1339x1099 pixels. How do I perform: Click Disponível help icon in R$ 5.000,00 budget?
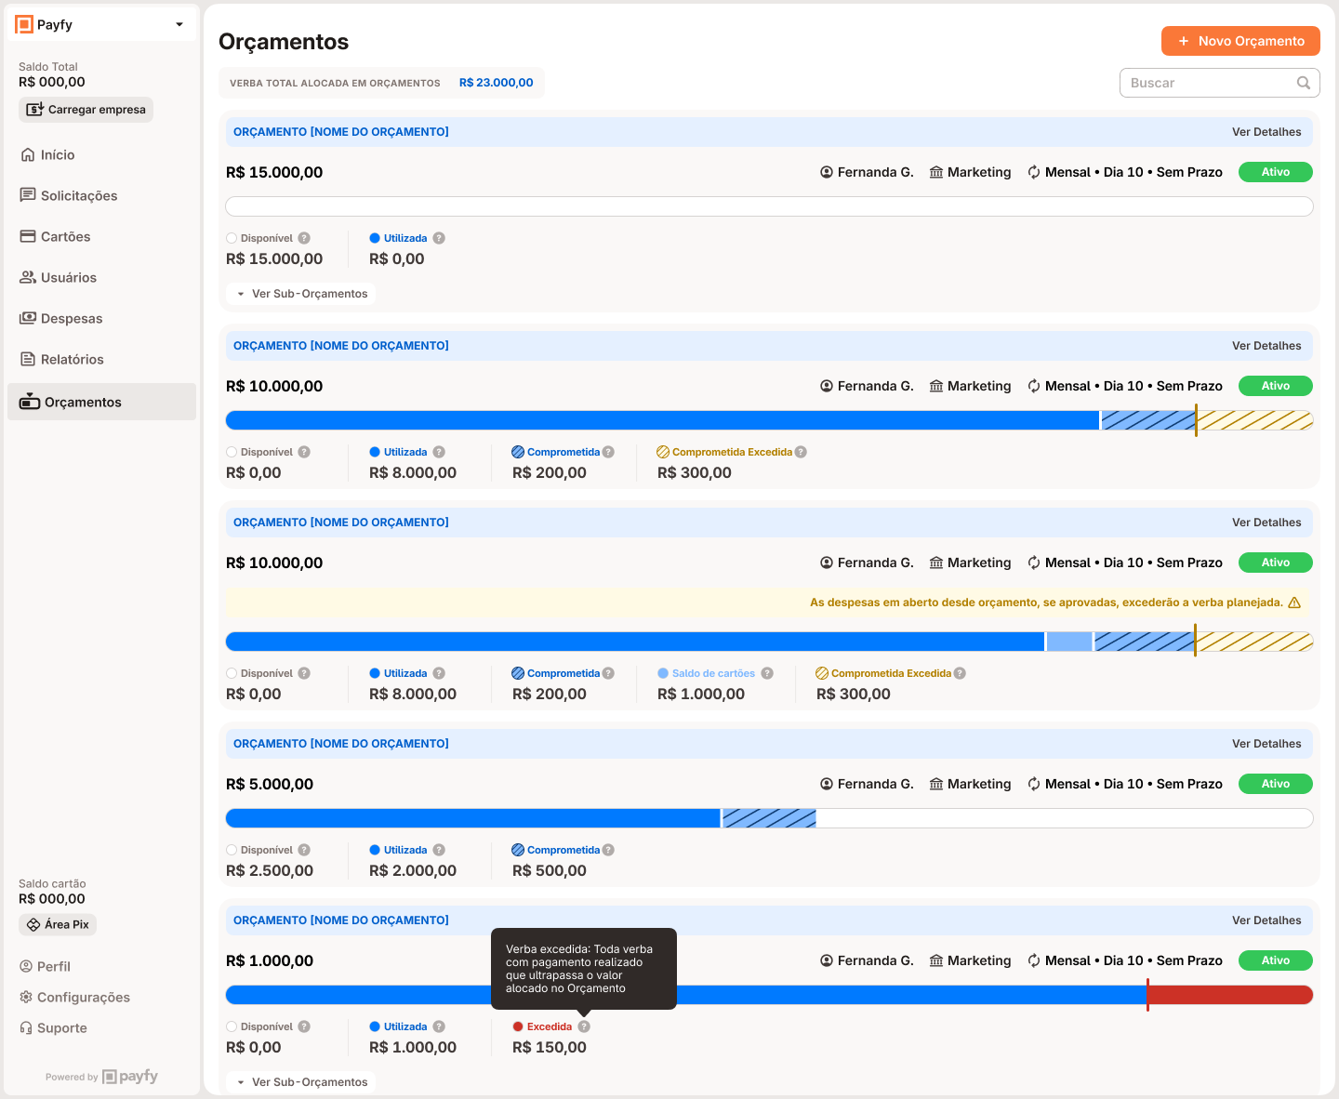point(304,850)
